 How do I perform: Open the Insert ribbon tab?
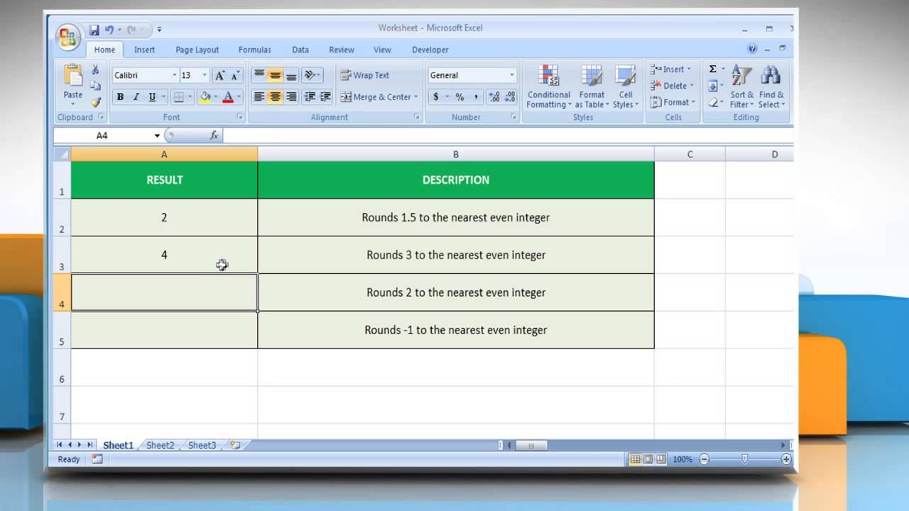tap(144, 50)
